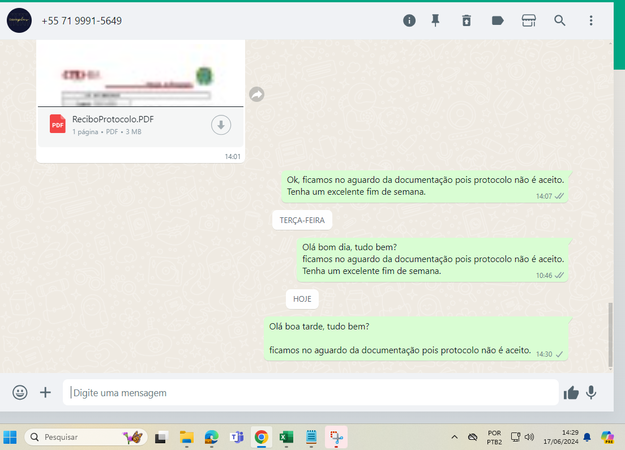The height and width of the screenshot is (450, 625).
Task: Click the archive/delete chat icon
Action: (466, 21)
